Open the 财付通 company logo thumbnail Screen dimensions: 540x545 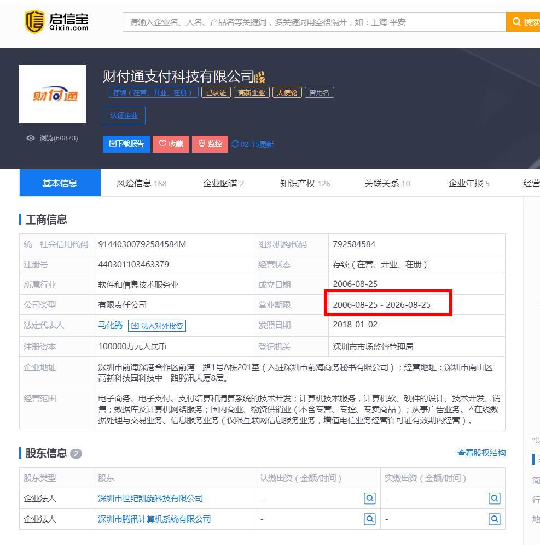[x=53, y=94]
